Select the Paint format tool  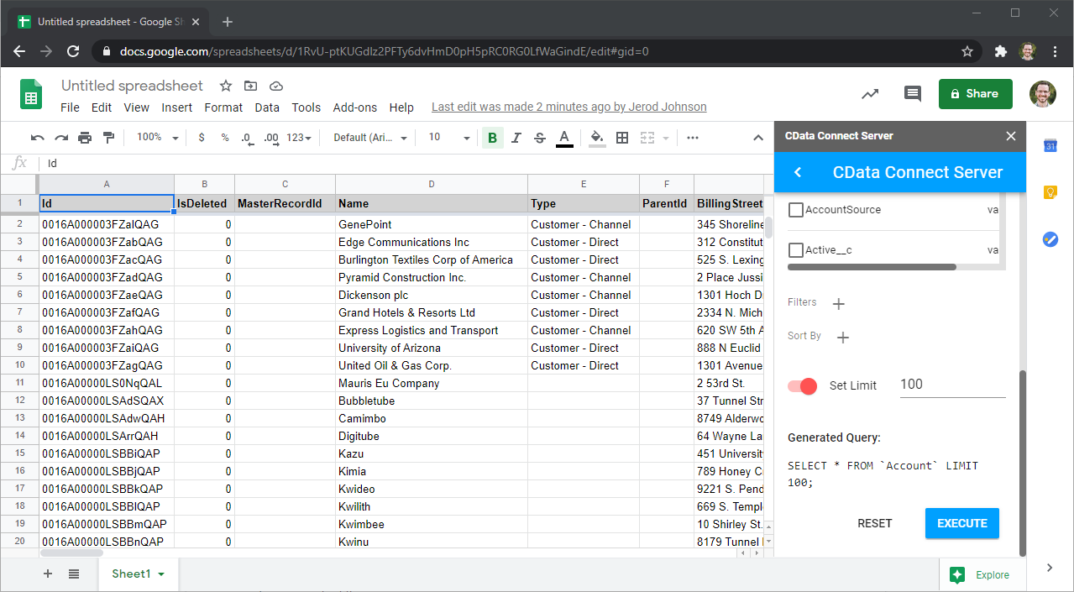point(108,138)
